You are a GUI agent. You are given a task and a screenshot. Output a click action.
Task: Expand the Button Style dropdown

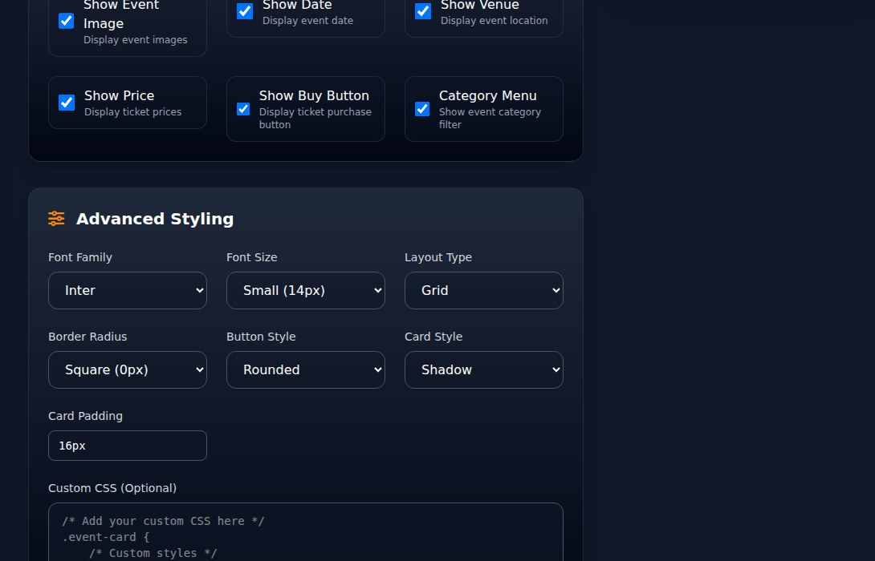(305, 369)
